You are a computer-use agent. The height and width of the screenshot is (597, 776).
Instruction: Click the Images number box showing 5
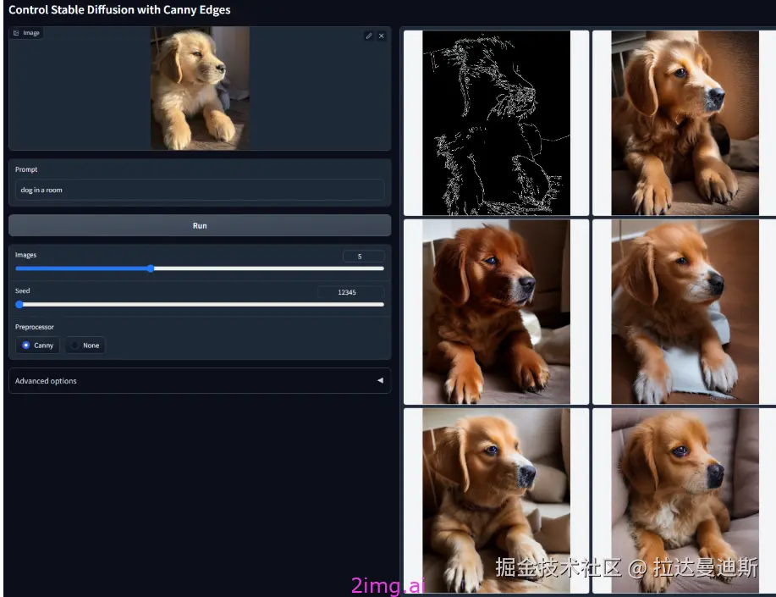[x=363, y=256]
